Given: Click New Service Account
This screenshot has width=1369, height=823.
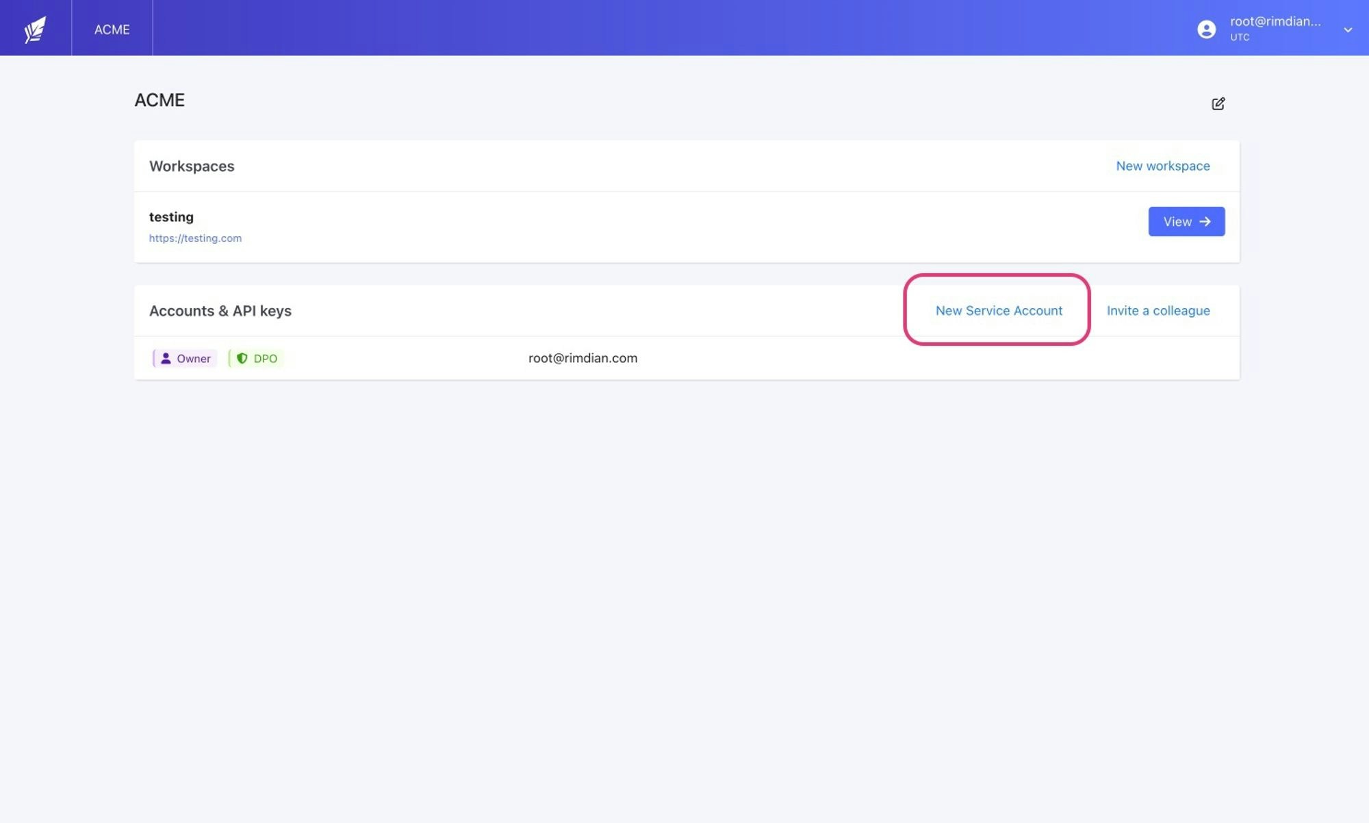Looking at the screenshot, I should click(x=999, y=310).
